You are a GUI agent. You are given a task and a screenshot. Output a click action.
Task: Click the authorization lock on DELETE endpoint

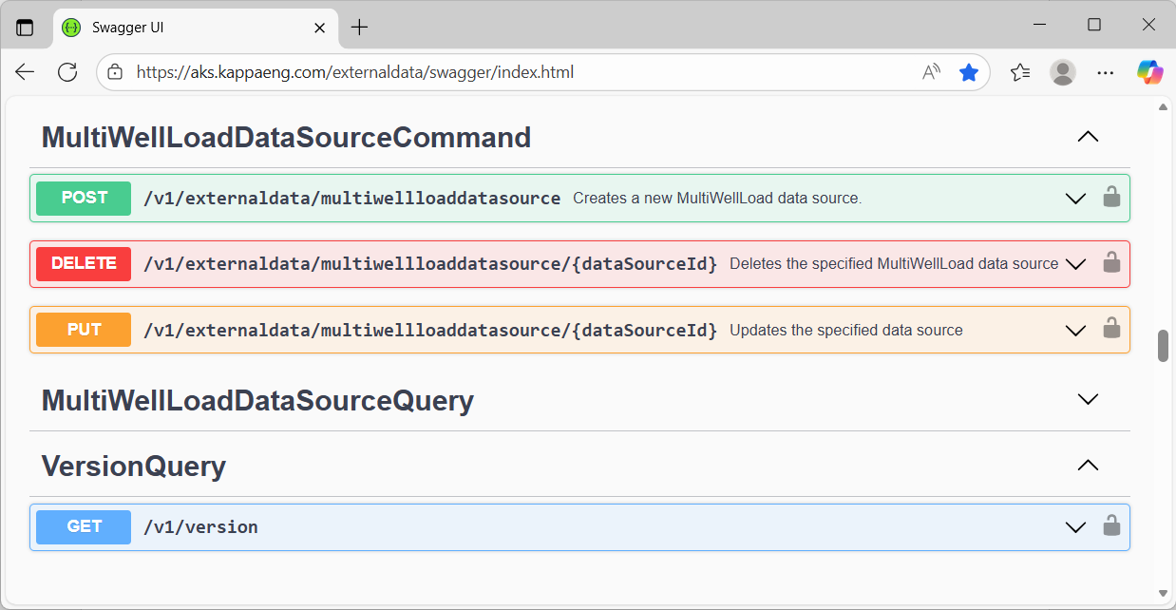1110,263
